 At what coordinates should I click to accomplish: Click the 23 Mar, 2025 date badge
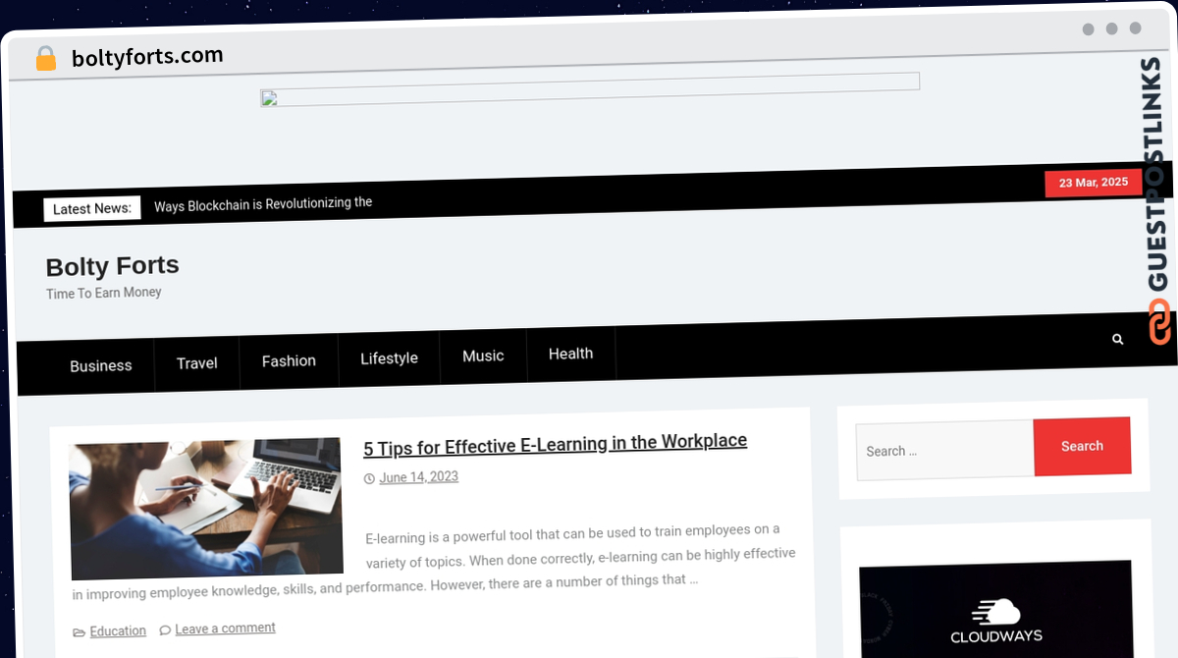click(x=1094, y=183)
